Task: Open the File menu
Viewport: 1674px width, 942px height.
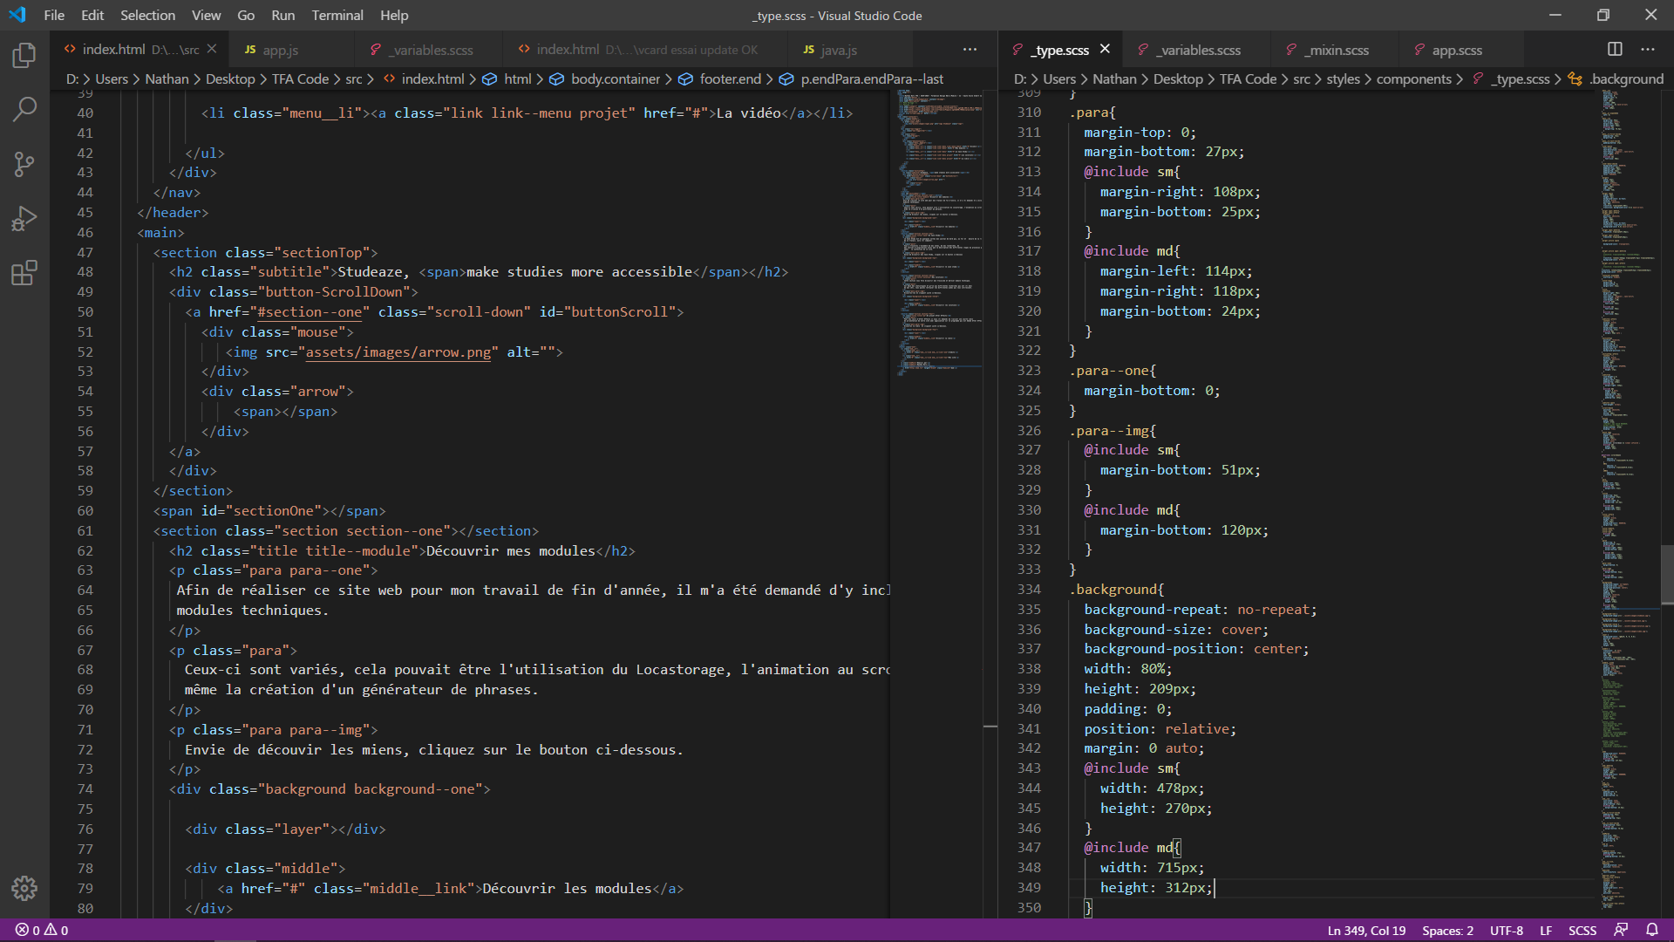Action: pyautogui.click(x=54, y=15)
